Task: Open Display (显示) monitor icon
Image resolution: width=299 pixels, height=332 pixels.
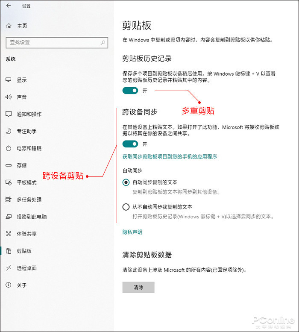Action: [9, 80]
